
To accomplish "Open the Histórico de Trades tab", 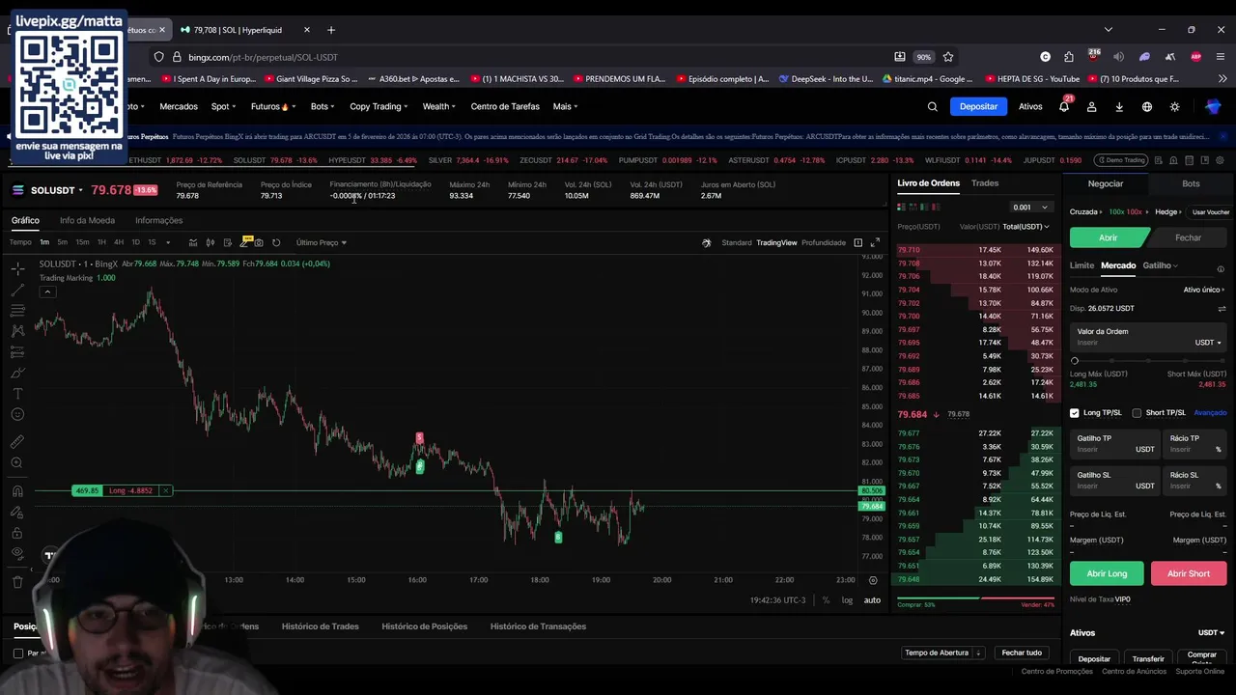I will tap(320, 626).
